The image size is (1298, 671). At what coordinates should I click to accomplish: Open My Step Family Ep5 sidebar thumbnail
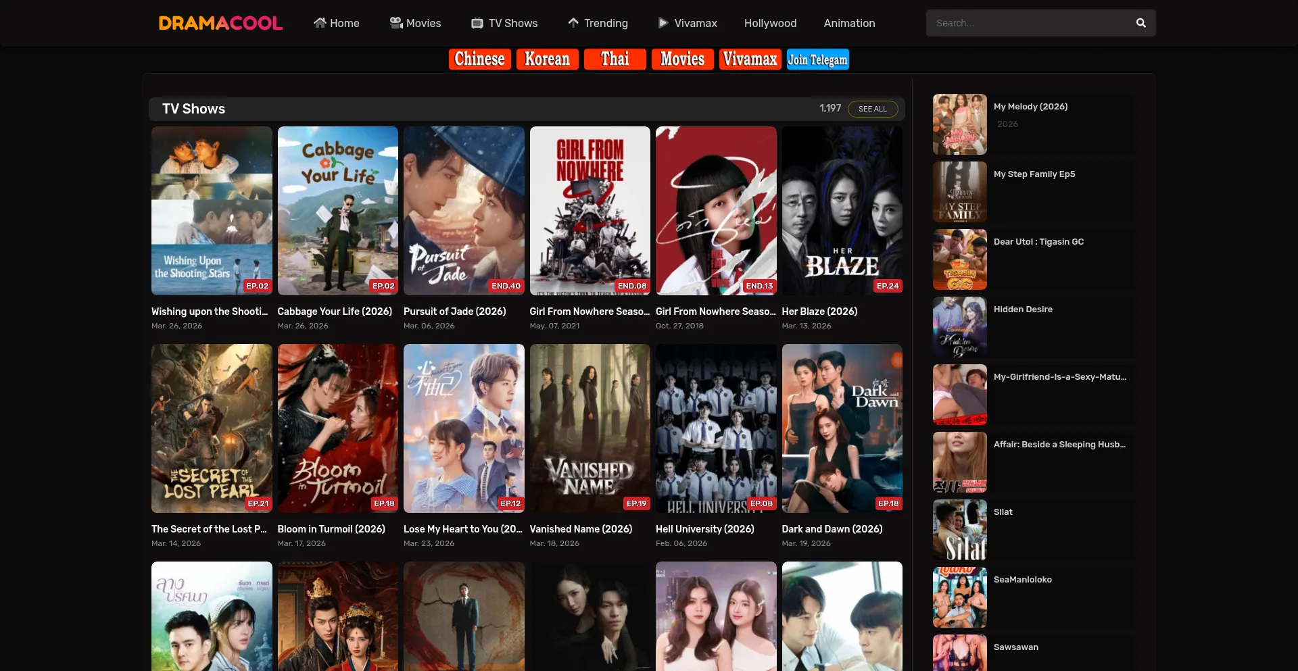tap(960, 192)
